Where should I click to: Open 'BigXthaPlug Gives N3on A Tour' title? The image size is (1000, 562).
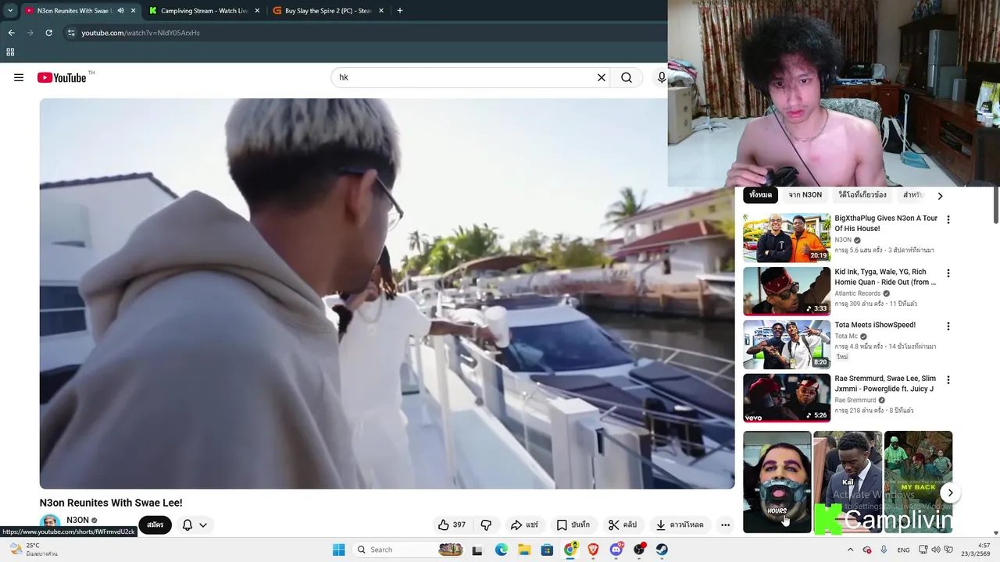click(x=886, y=223)
